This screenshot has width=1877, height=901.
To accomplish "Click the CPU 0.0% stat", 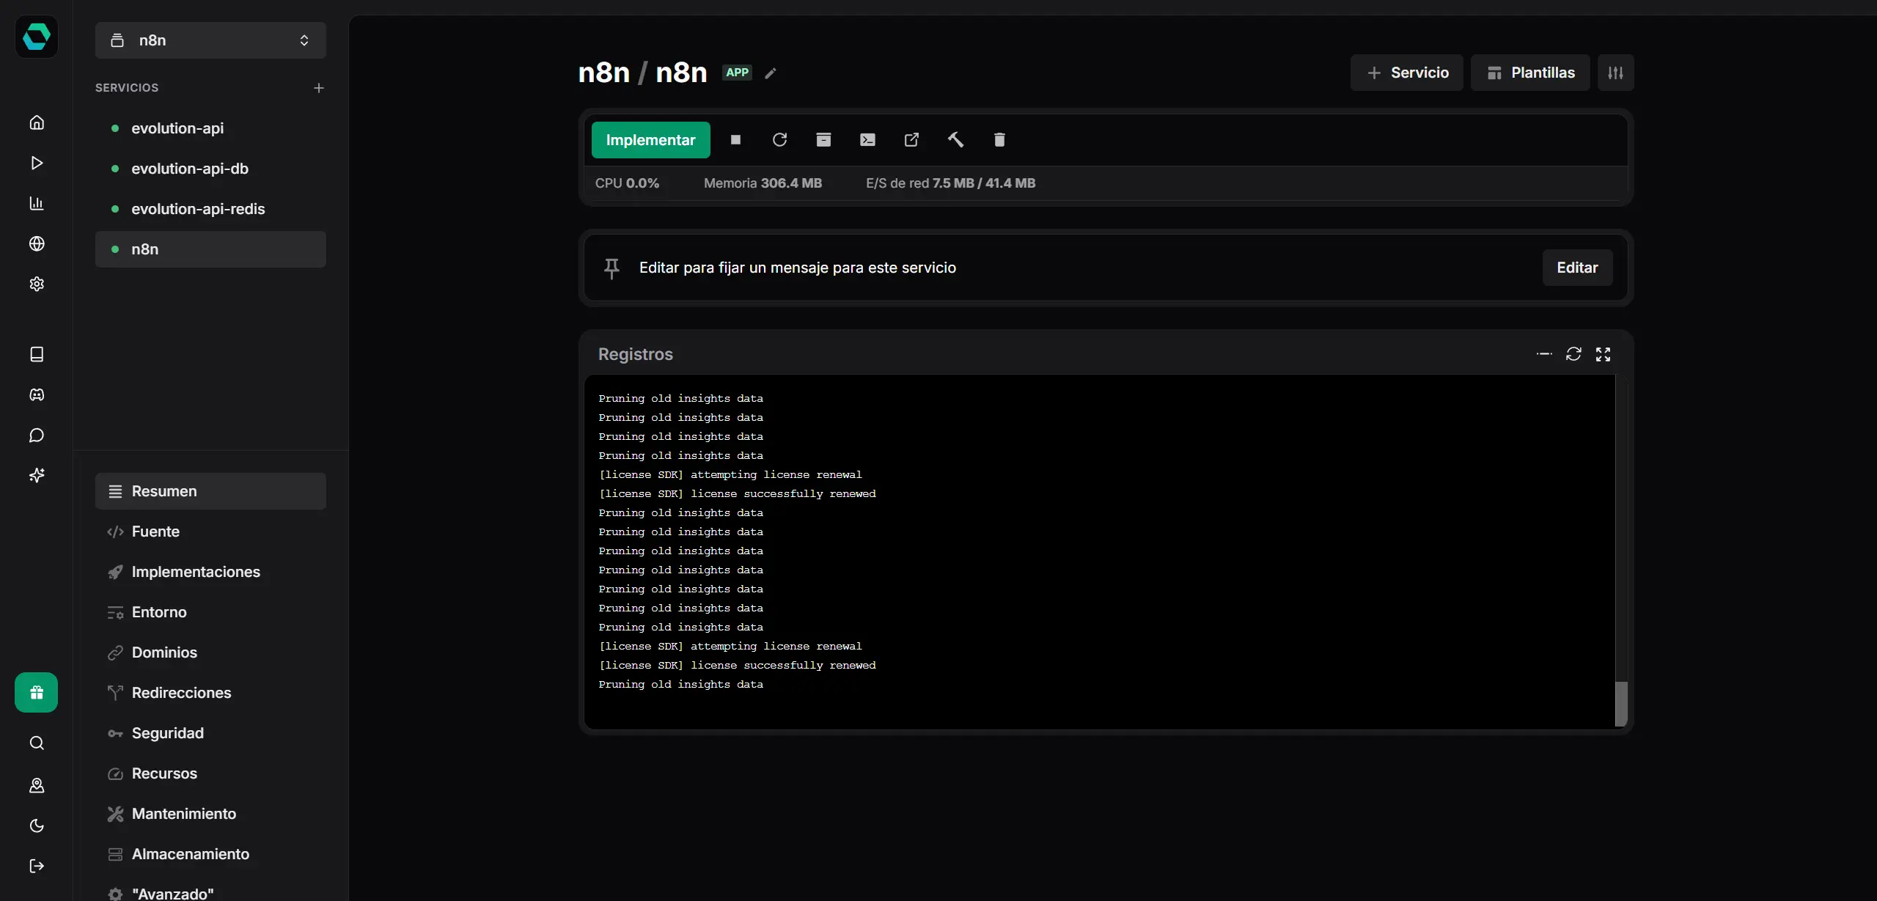I will pyautogui.click(x=627, y=183).
